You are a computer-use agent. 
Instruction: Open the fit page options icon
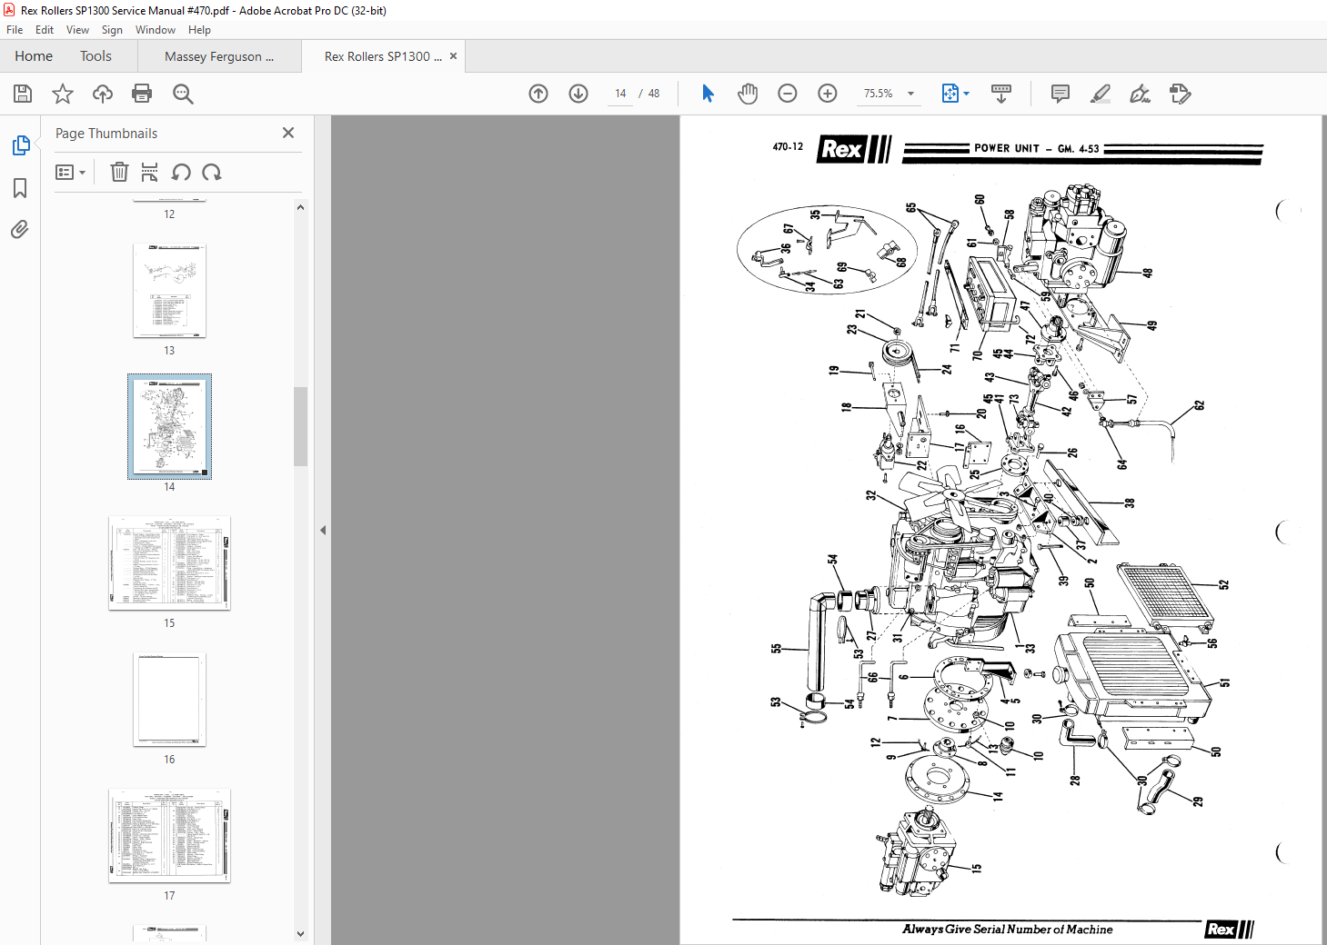(x=950, y=94)
